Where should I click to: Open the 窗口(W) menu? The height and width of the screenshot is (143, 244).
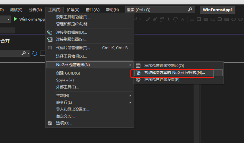click(93, 10)
